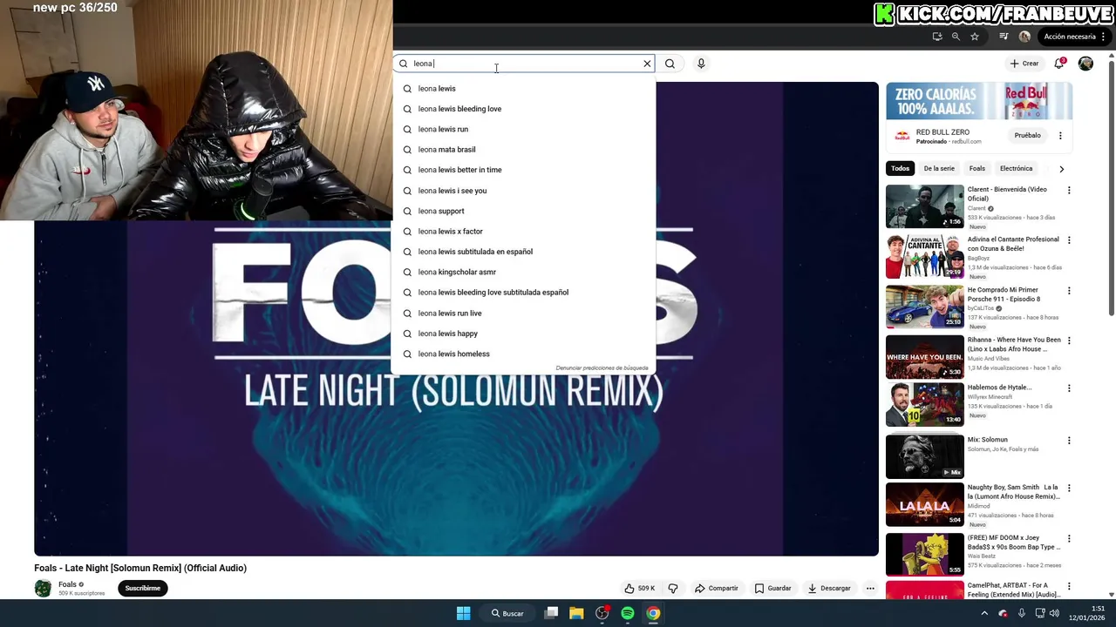Clear the search box with the X
The height and width of the screenshot is (627, 1116).
647,64
